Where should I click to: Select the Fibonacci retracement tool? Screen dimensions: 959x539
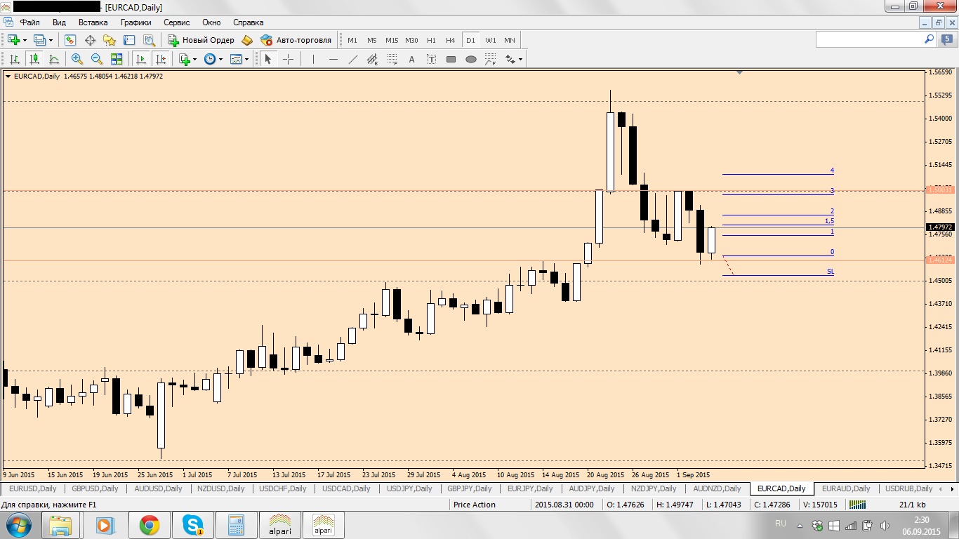(392, 60)
